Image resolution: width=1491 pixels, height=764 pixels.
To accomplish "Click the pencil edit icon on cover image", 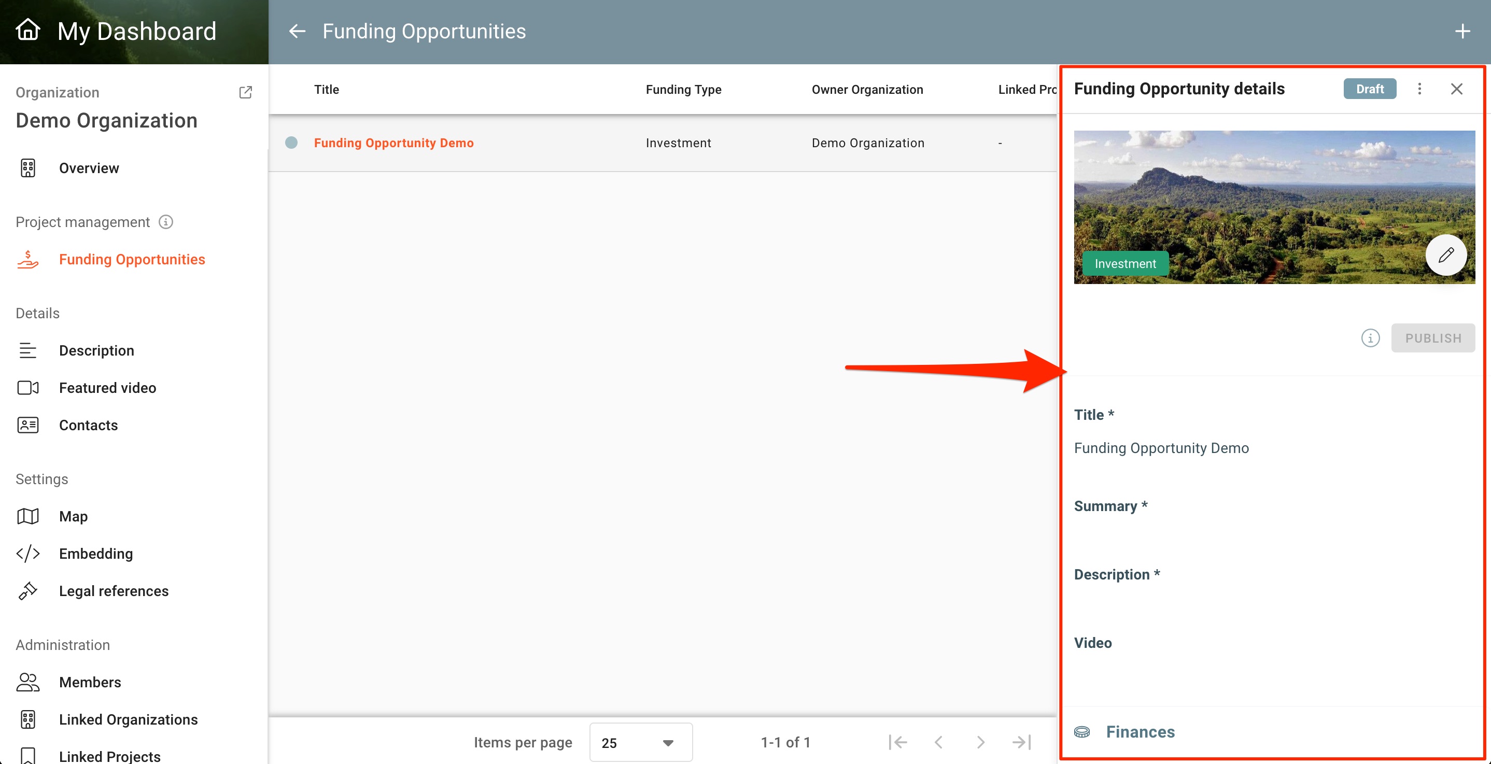I will pyautogui.click(x=1445, y=255).
